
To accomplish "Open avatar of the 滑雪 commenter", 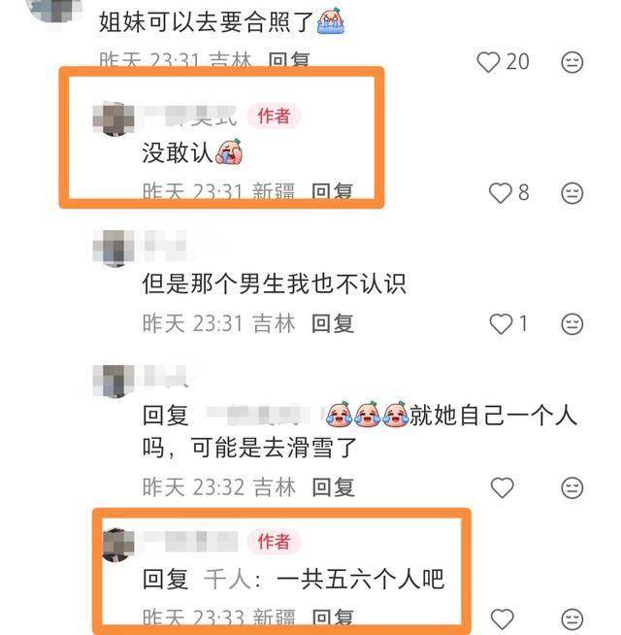I will [x=114, y=381].
